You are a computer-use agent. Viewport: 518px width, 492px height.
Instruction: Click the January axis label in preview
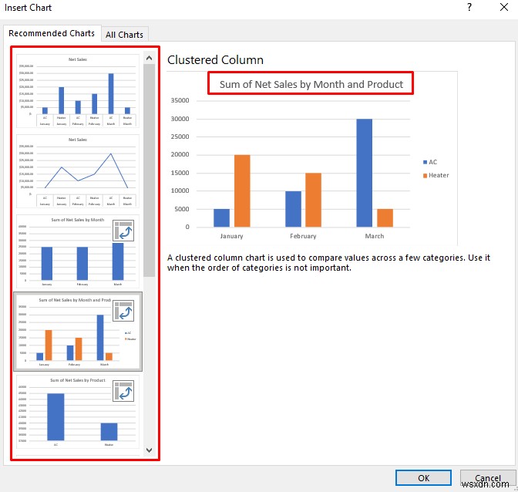point(231,236)
